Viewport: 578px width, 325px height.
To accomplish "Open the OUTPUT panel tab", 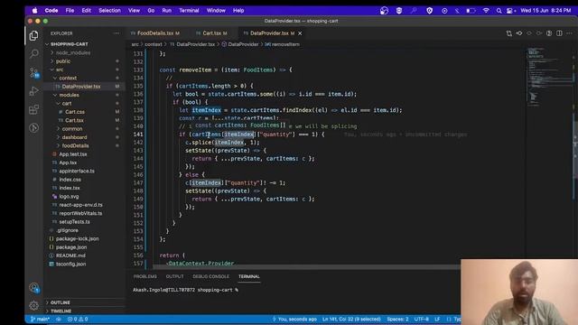I will pos(174,276).
